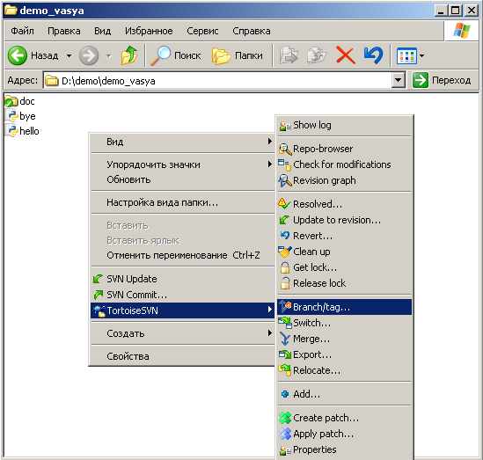Image resolution: width=483 pixels, height=460 pixels.
Task: Click the red X delete toolbar icon
Action: click(345, 55)
